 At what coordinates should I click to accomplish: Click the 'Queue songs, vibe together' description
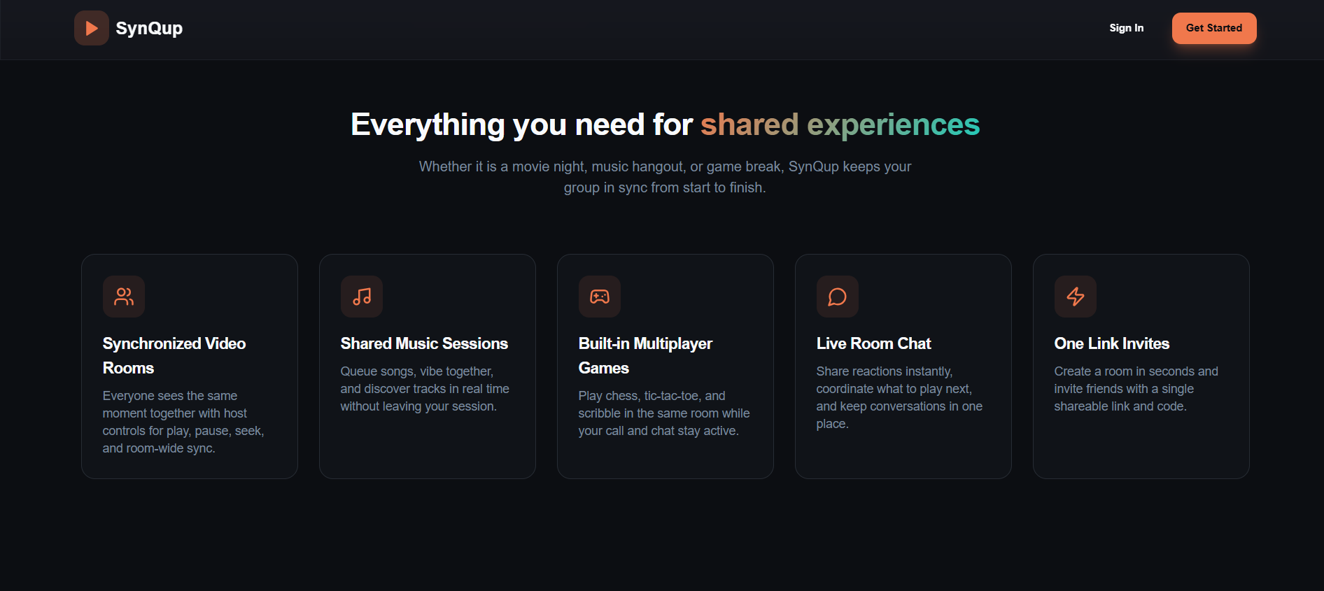[425, 389]
